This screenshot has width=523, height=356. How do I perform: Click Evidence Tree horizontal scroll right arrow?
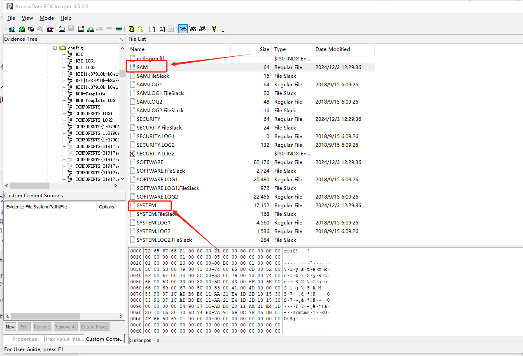[x=115, y=186]
